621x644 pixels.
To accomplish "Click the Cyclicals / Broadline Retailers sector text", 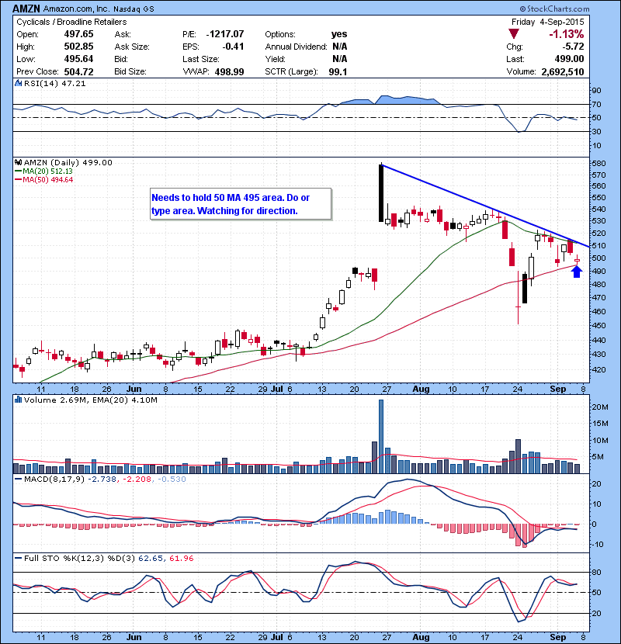I will point(71,22).
